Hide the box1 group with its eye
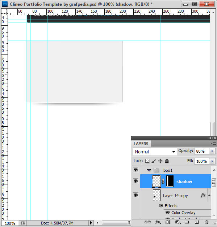Screen dimensions: 217x227 coord(135,170)
